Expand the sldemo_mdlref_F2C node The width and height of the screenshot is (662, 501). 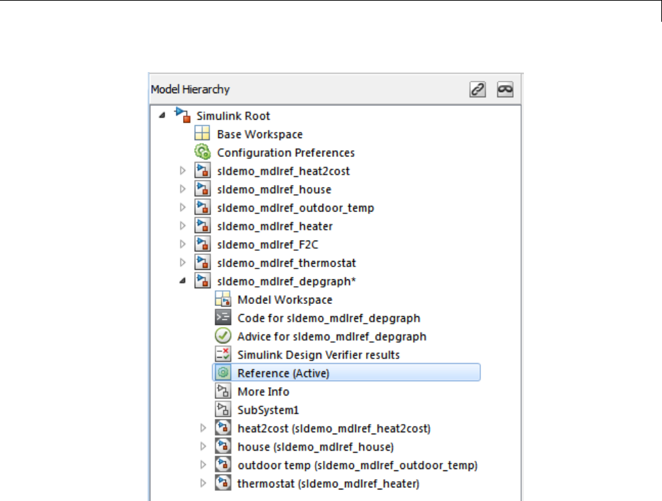click(182, 244)
